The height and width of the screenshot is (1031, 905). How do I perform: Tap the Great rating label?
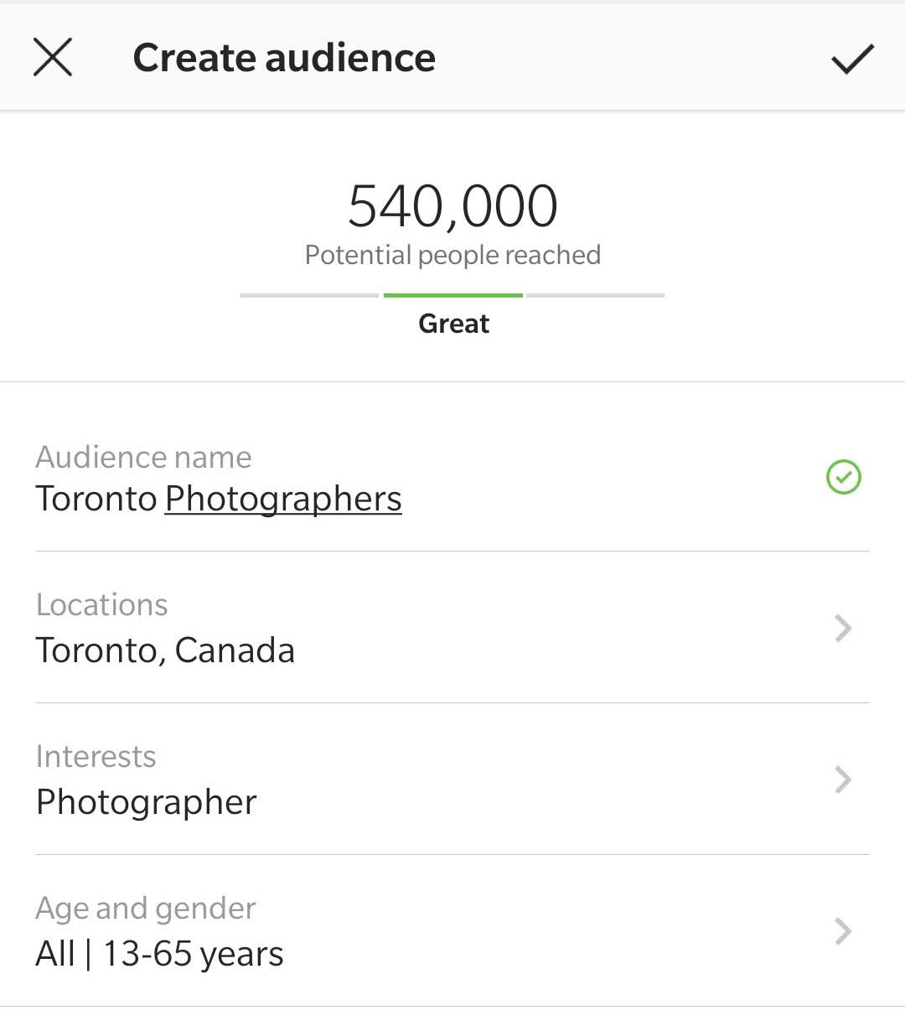(x=453, y=324)
